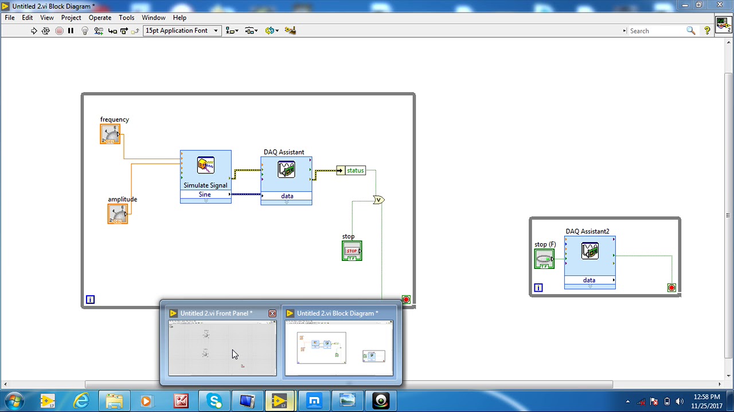Expand the DAQ Assistant bottom chevron
The image size is (734, 412).
[x=287, y=203]
